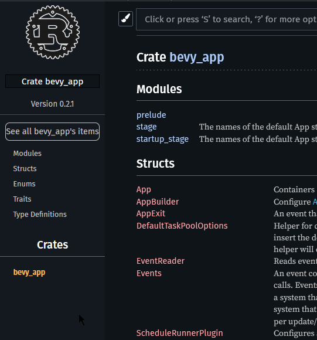317x340 pixels.
Task: Open DefaultTaskPoolOptions struct documentation
Action: click(182, 226)
